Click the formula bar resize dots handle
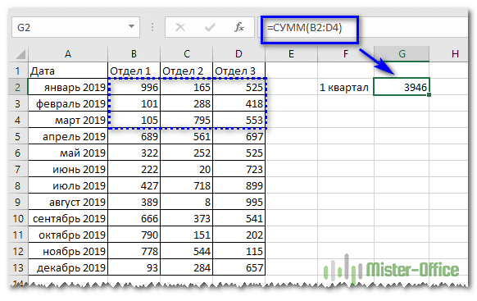The height and width of the screenshot is (301, 477). (152, 27)
